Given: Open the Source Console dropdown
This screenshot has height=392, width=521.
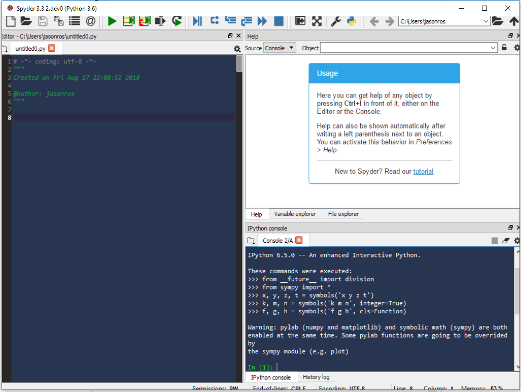Looking at the screenshot, I should click(x=279, y=48).
